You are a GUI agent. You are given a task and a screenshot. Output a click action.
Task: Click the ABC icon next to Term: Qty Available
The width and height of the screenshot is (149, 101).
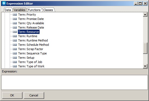(15, 23)
